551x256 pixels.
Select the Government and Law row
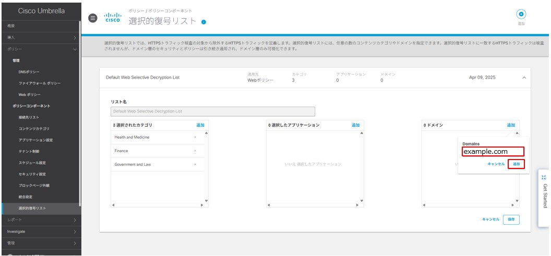pyautogui.click(x=158, y=164)
